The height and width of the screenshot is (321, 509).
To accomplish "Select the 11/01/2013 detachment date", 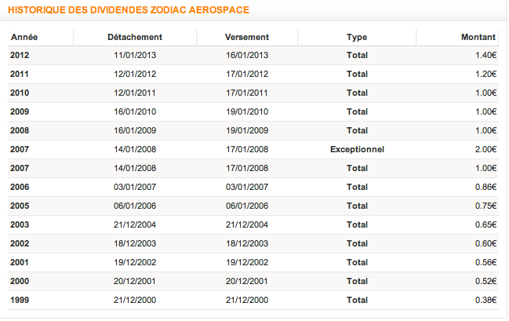I will (x=135, y=55).
